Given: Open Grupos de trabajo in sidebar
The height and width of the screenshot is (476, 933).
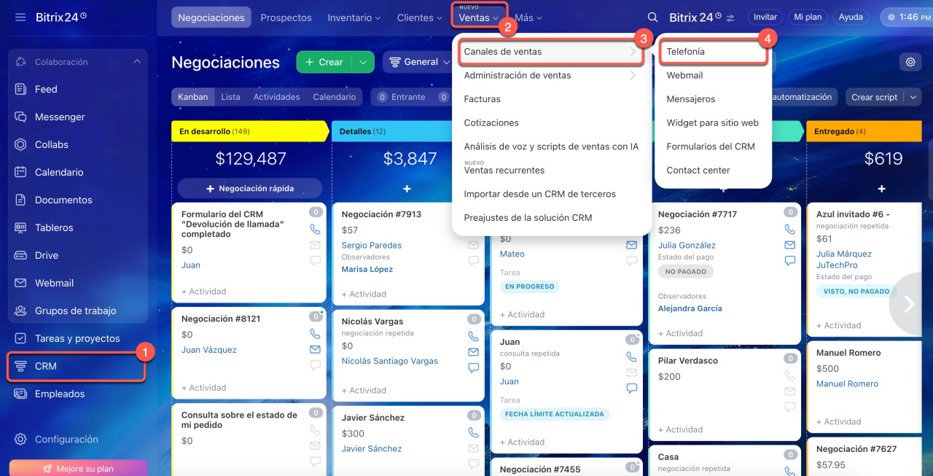Looking at the screenshot, I should [77, 311].
